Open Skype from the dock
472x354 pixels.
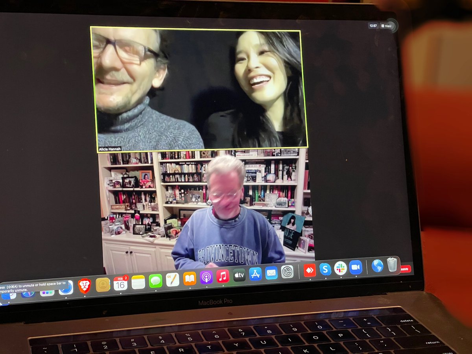pyautogui.click(x=325, y=269)
